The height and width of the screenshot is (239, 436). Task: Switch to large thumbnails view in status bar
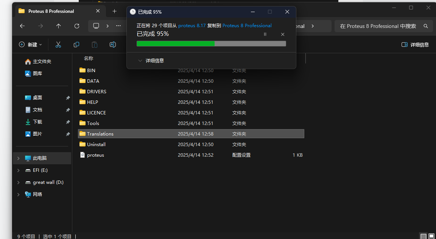(x=431, y=236)
